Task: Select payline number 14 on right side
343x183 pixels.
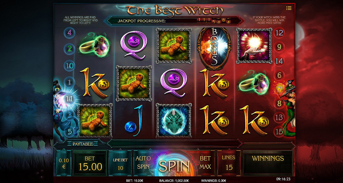Action: [279, 61]
